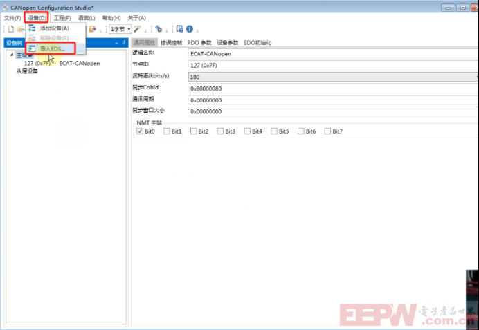Enable the Bit7 checkbox

327,131
